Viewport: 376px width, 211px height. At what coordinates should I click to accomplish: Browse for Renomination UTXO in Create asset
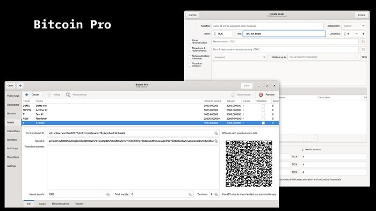363,42
